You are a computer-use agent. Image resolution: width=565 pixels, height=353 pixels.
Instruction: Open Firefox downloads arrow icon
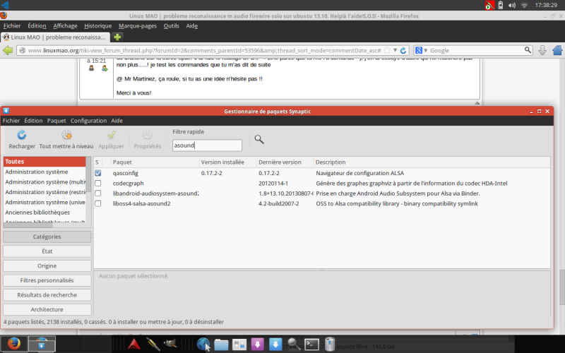pos(542,50)
